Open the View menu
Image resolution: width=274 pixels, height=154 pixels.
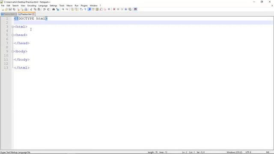(x=23, y=6)
